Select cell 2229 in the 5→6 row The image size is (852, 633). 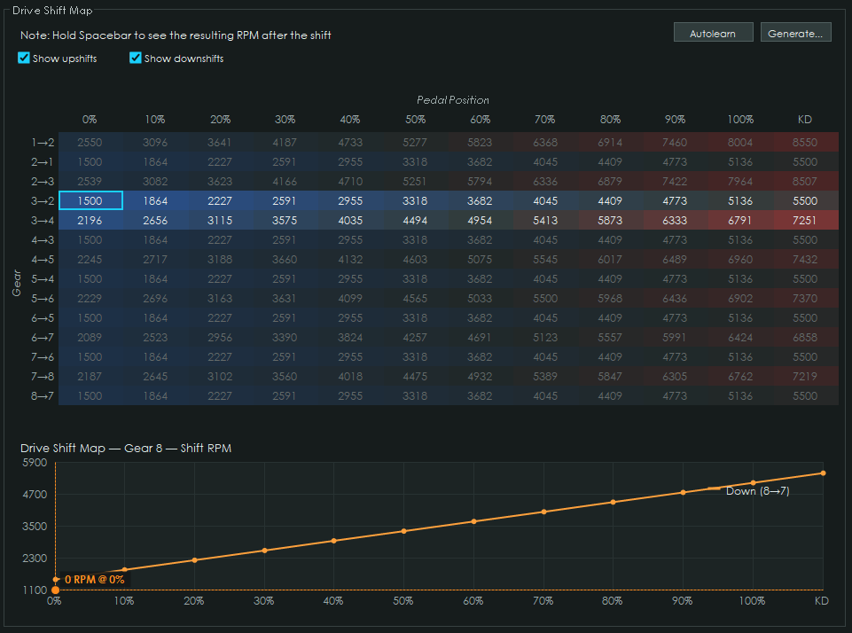90,298
